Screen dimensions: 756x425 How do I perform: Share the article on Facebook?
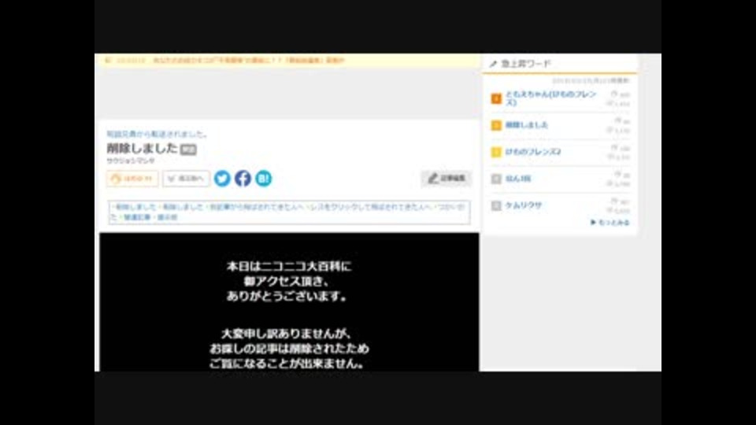click(243, 179)
